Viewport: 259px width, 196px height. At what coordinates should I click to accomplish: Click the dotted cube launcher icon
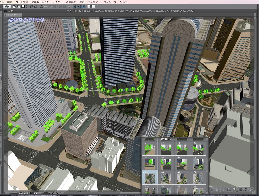pos(229,189)
